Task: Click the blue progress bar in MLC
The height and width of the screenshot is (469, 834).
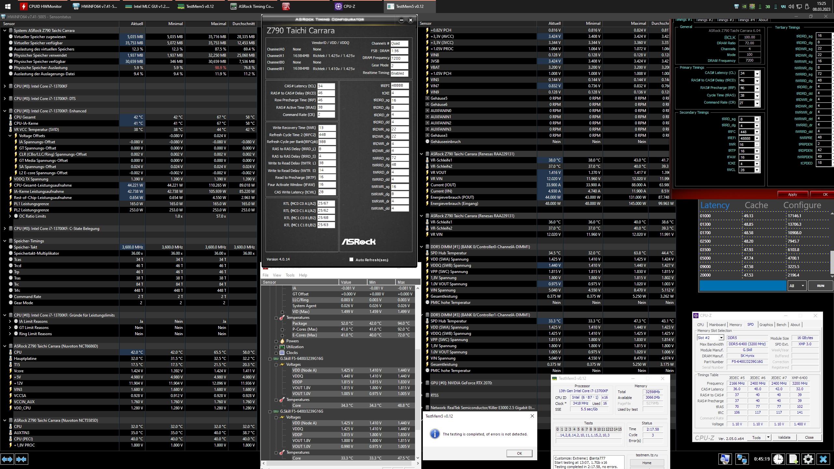Action: pyautogui.click(x=742, y=286)
